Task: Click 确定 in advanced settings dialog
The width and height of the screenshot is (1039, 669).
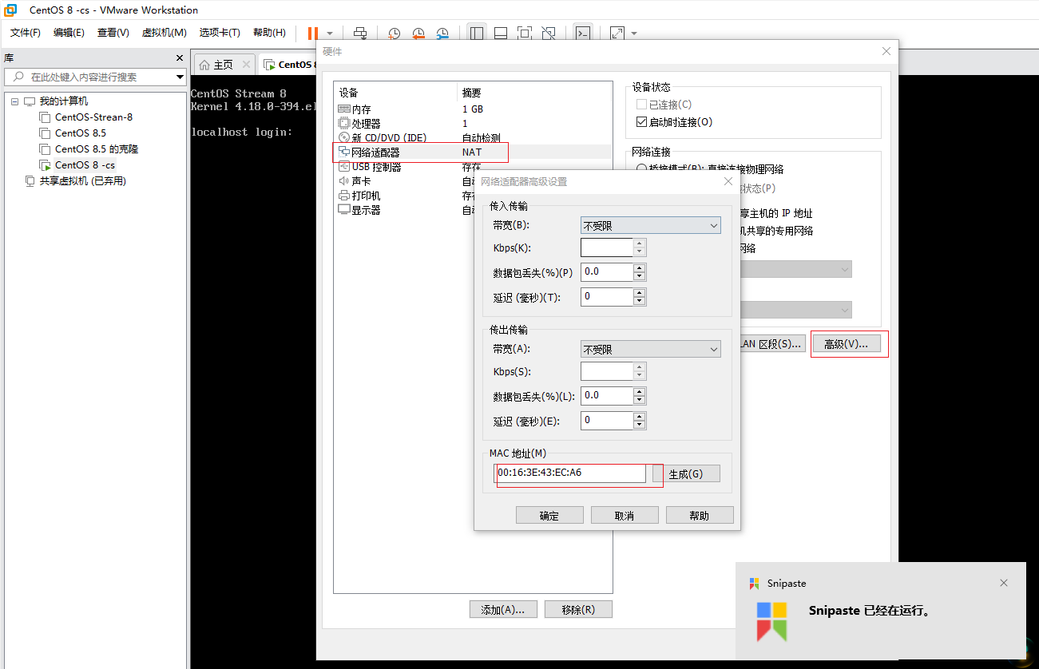Action: pyautogui.click(x=549, y=515)
